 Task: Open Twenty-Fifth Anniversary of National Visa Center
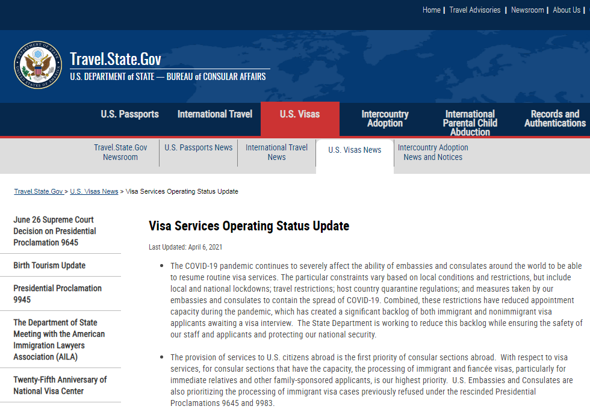60,386
